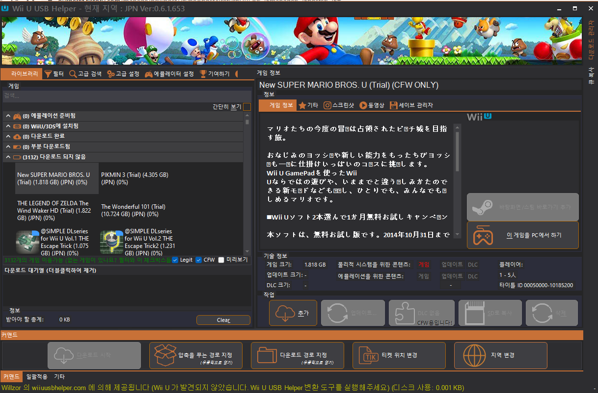Click the 업데이트 circular arrows button
The height and width of the screenshot is (393, 598).
click(352, 313)
